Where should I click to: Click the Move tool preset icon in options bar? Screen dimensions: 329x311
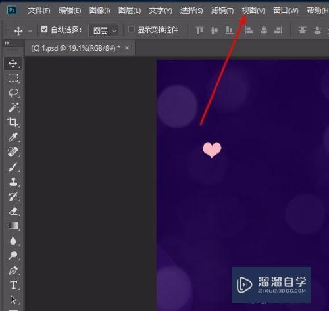coord(18,31)
